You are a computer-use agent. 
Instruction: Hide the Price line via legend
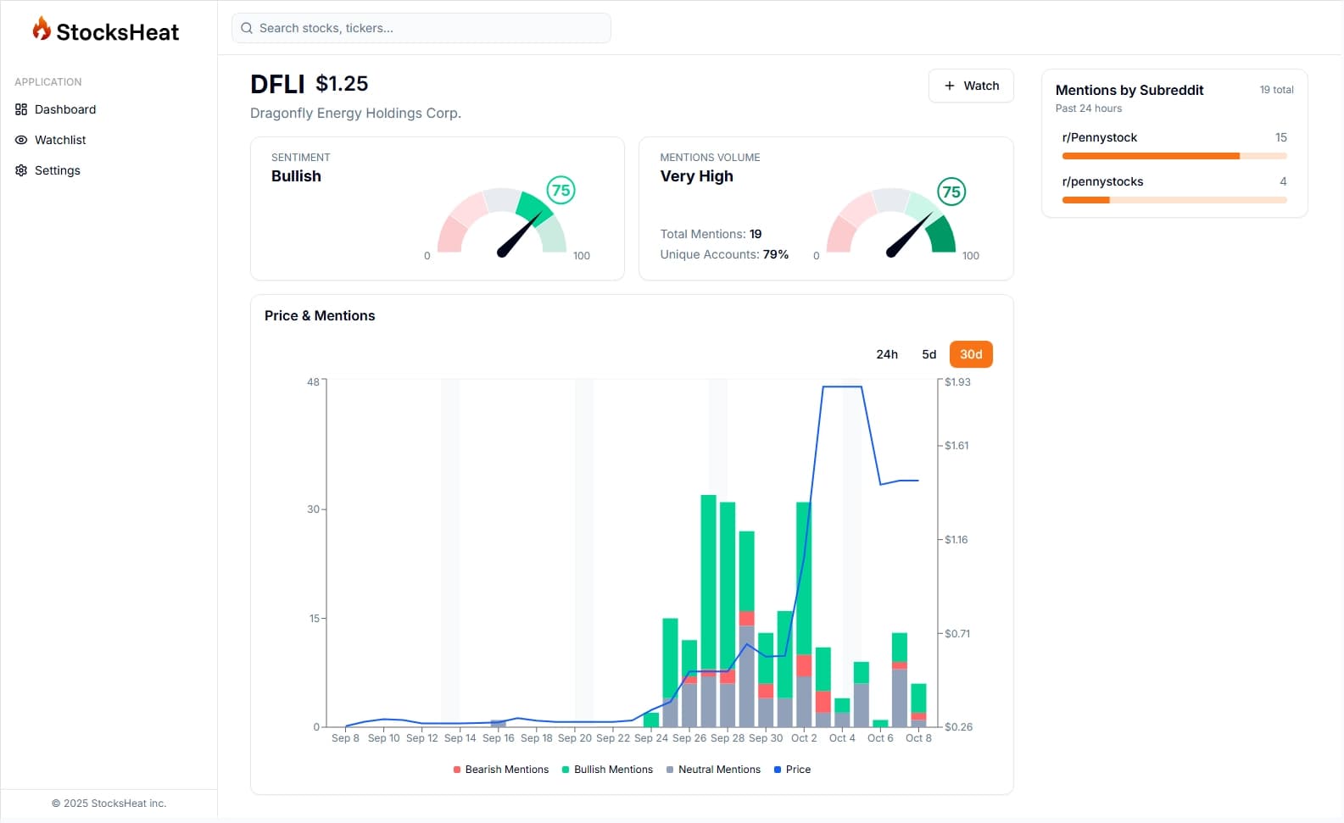pos(792,770)
